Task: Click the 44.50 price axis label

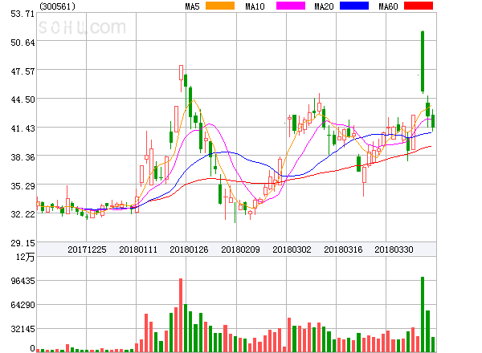Action: 22,99
